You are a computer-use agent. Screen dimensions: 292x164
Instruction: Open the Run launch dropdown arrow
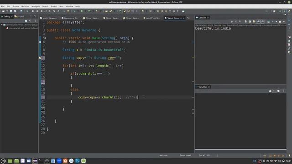coord(85,11)
